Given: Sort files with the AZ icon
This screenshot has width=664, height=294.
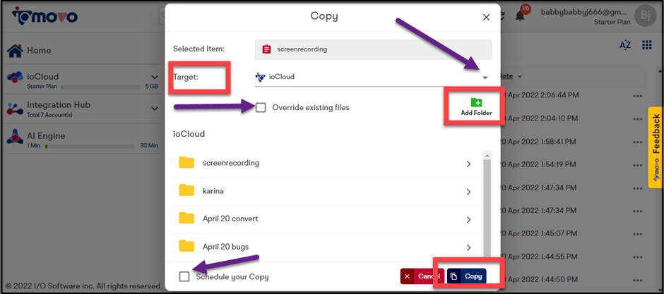Looking at the screenshot, I should [625, 45].
